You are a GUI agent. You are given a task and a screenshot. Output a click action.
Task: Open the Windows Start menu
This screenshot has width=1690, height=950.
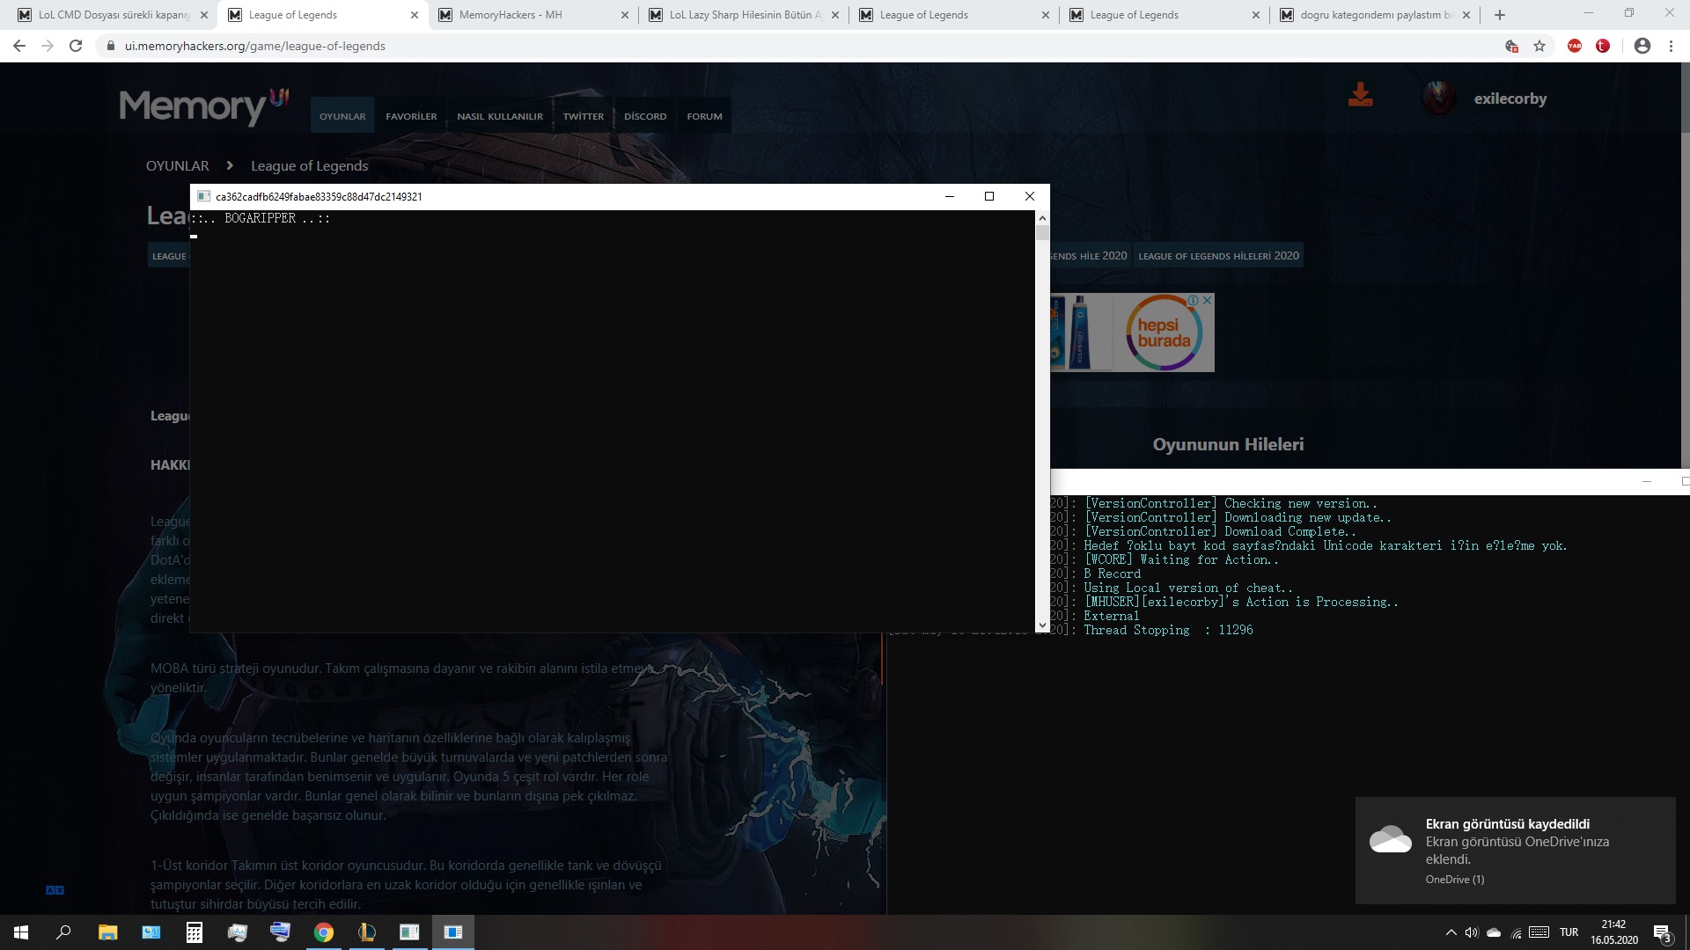21,932
